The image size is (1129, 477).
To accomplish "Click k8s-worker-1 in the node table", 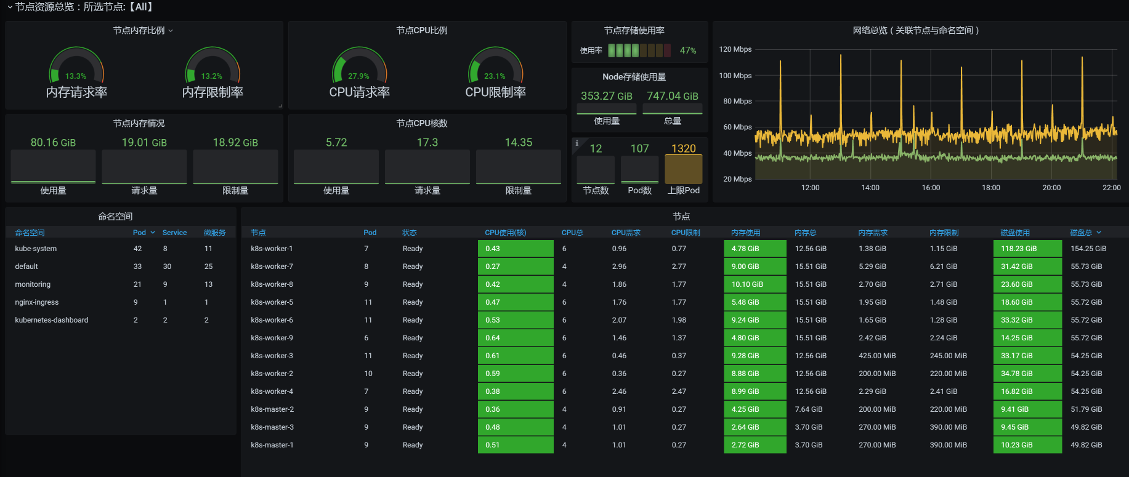I will pos(272,249).
